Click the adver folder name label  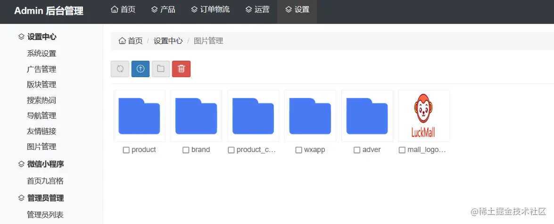point(372,150)
